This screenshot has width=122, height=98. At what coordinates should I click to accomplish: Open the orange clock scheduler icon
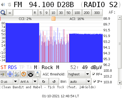coord(24,74)
